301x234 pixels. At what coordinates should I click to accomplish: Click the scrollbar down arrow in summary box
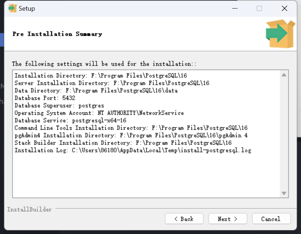pyautogui.click(x=284, y=193)
